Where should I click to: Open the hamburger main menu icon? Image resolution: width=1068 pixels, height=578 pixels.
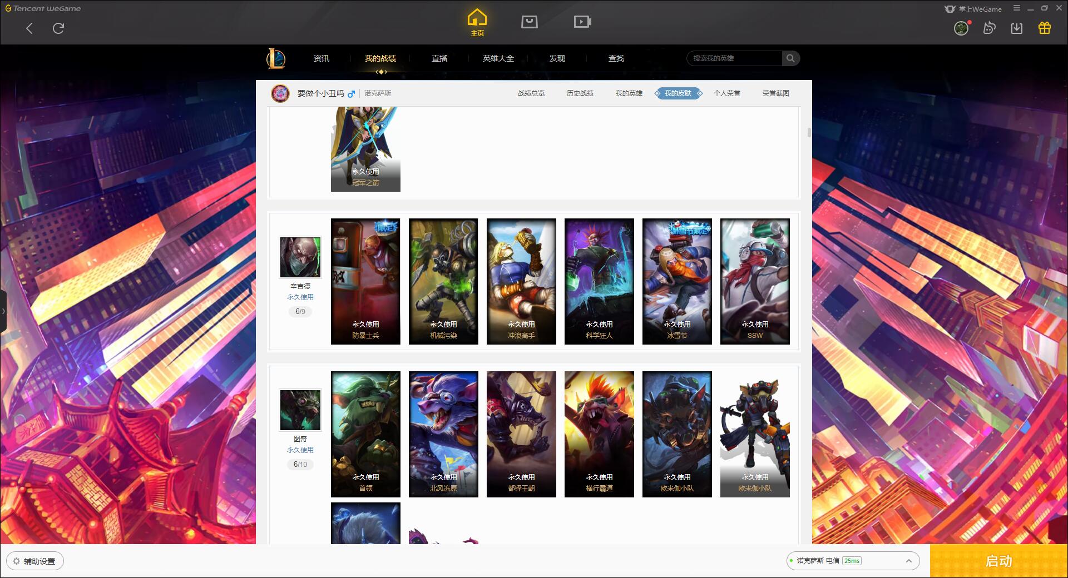tap(1017, 8)
